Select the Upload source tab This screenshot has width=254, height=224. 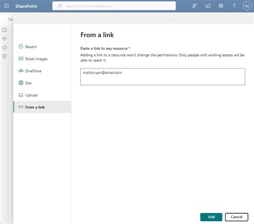coord(42,95)
